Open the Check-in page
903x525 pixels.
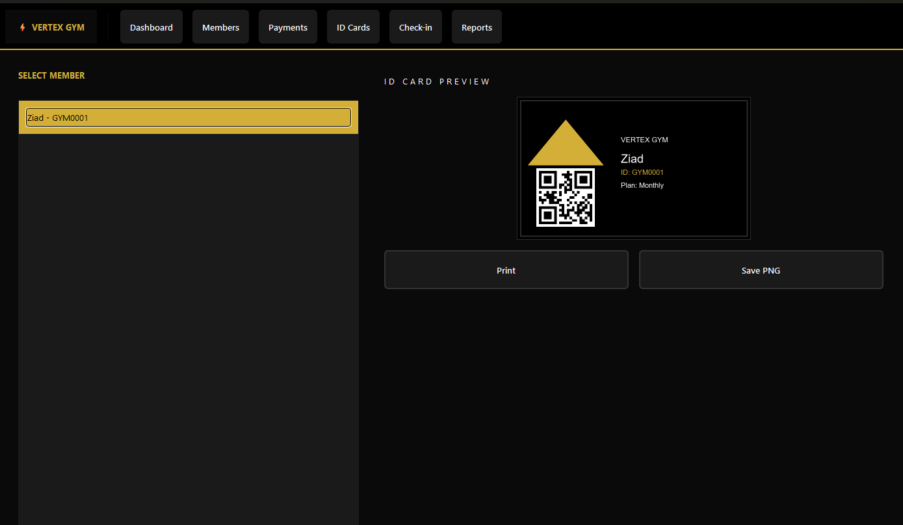coord(415,27)
